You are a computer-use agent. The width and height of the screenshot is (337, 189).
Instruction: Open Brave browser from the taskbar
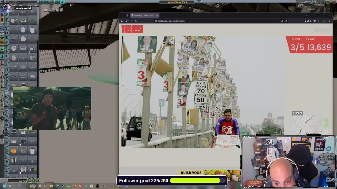(80, 186)
